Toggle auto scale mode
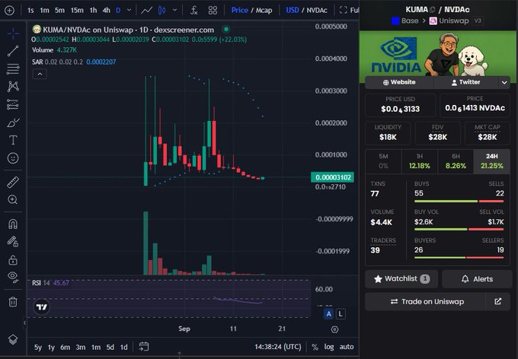 346,347
